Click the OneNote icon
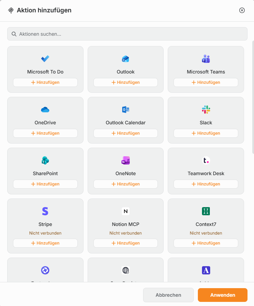This screenshot has height=306, width=254. point(125,160)
